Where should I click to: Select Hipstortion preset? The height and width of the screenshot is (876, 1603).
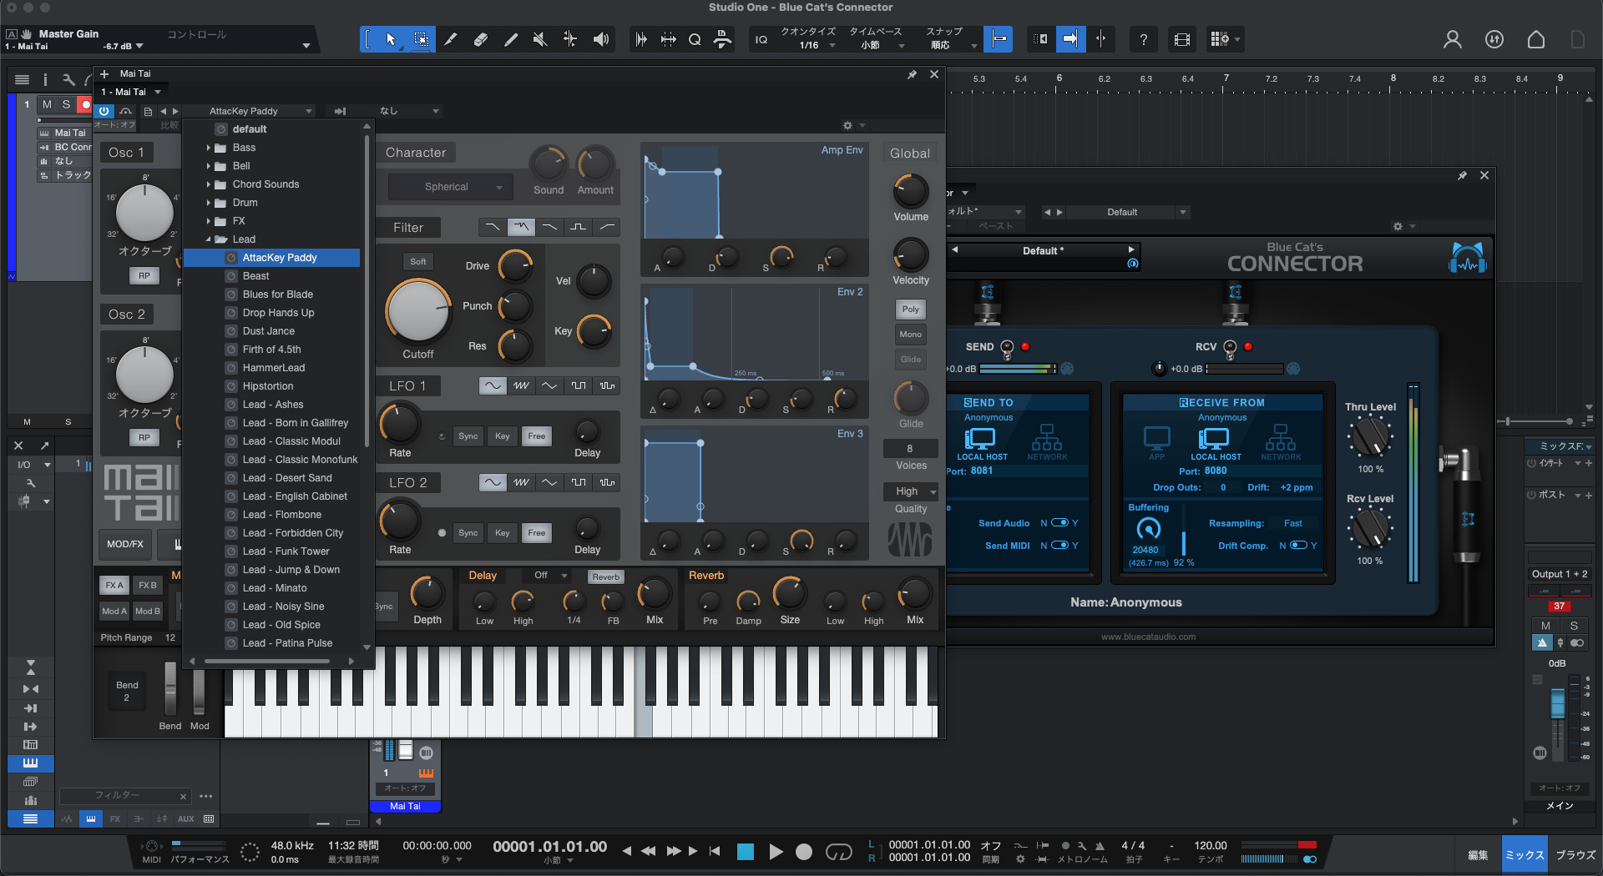click(267, 386)
